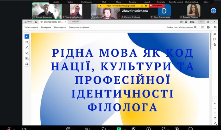Viewport: 221px width, 130px height.
Task: Open the help question mark icon
Action: [181, 22]
